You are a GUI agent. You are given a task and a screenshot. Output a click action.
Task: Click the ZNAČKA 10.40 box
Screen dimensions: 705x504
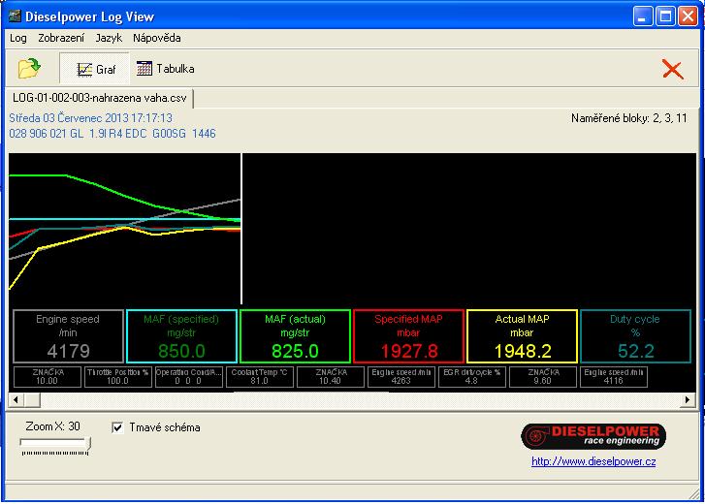click(331, 377)
